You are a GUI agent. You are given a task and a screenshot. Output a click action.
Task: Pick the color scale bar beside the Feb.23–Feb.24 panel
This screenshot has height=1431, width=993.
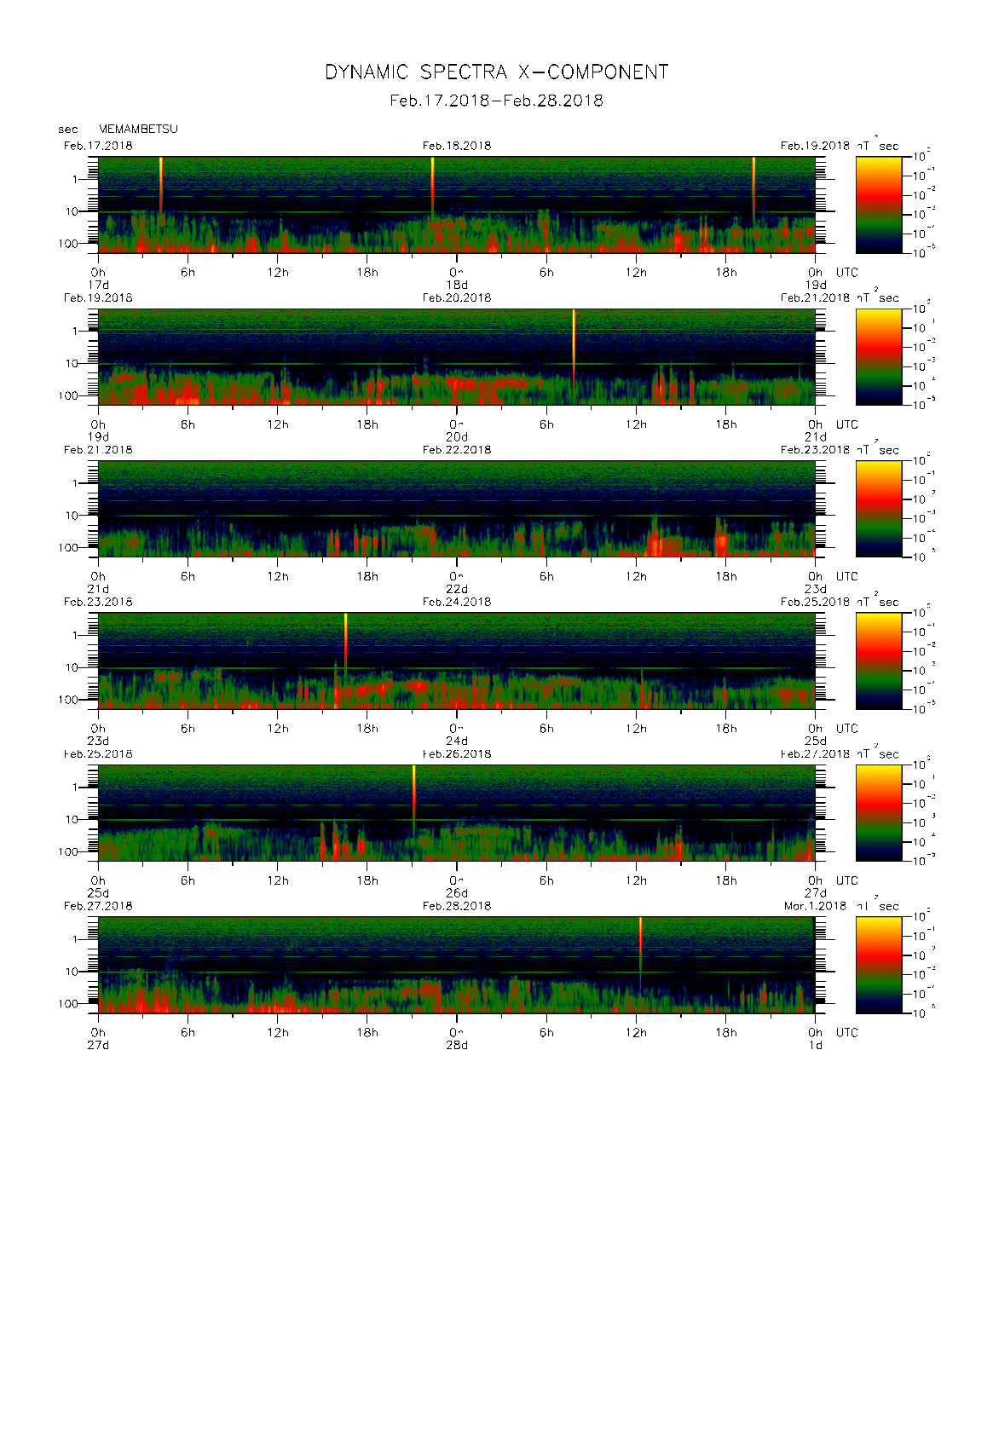[x=879, y=661]
